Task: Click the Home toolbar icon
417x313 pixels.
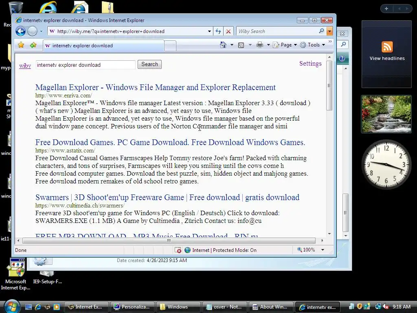Action: pos(223,45)
